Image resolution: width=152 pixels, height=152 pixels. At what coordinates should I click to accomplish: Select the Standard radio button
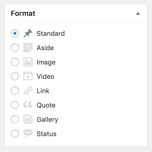pos(15,33)
